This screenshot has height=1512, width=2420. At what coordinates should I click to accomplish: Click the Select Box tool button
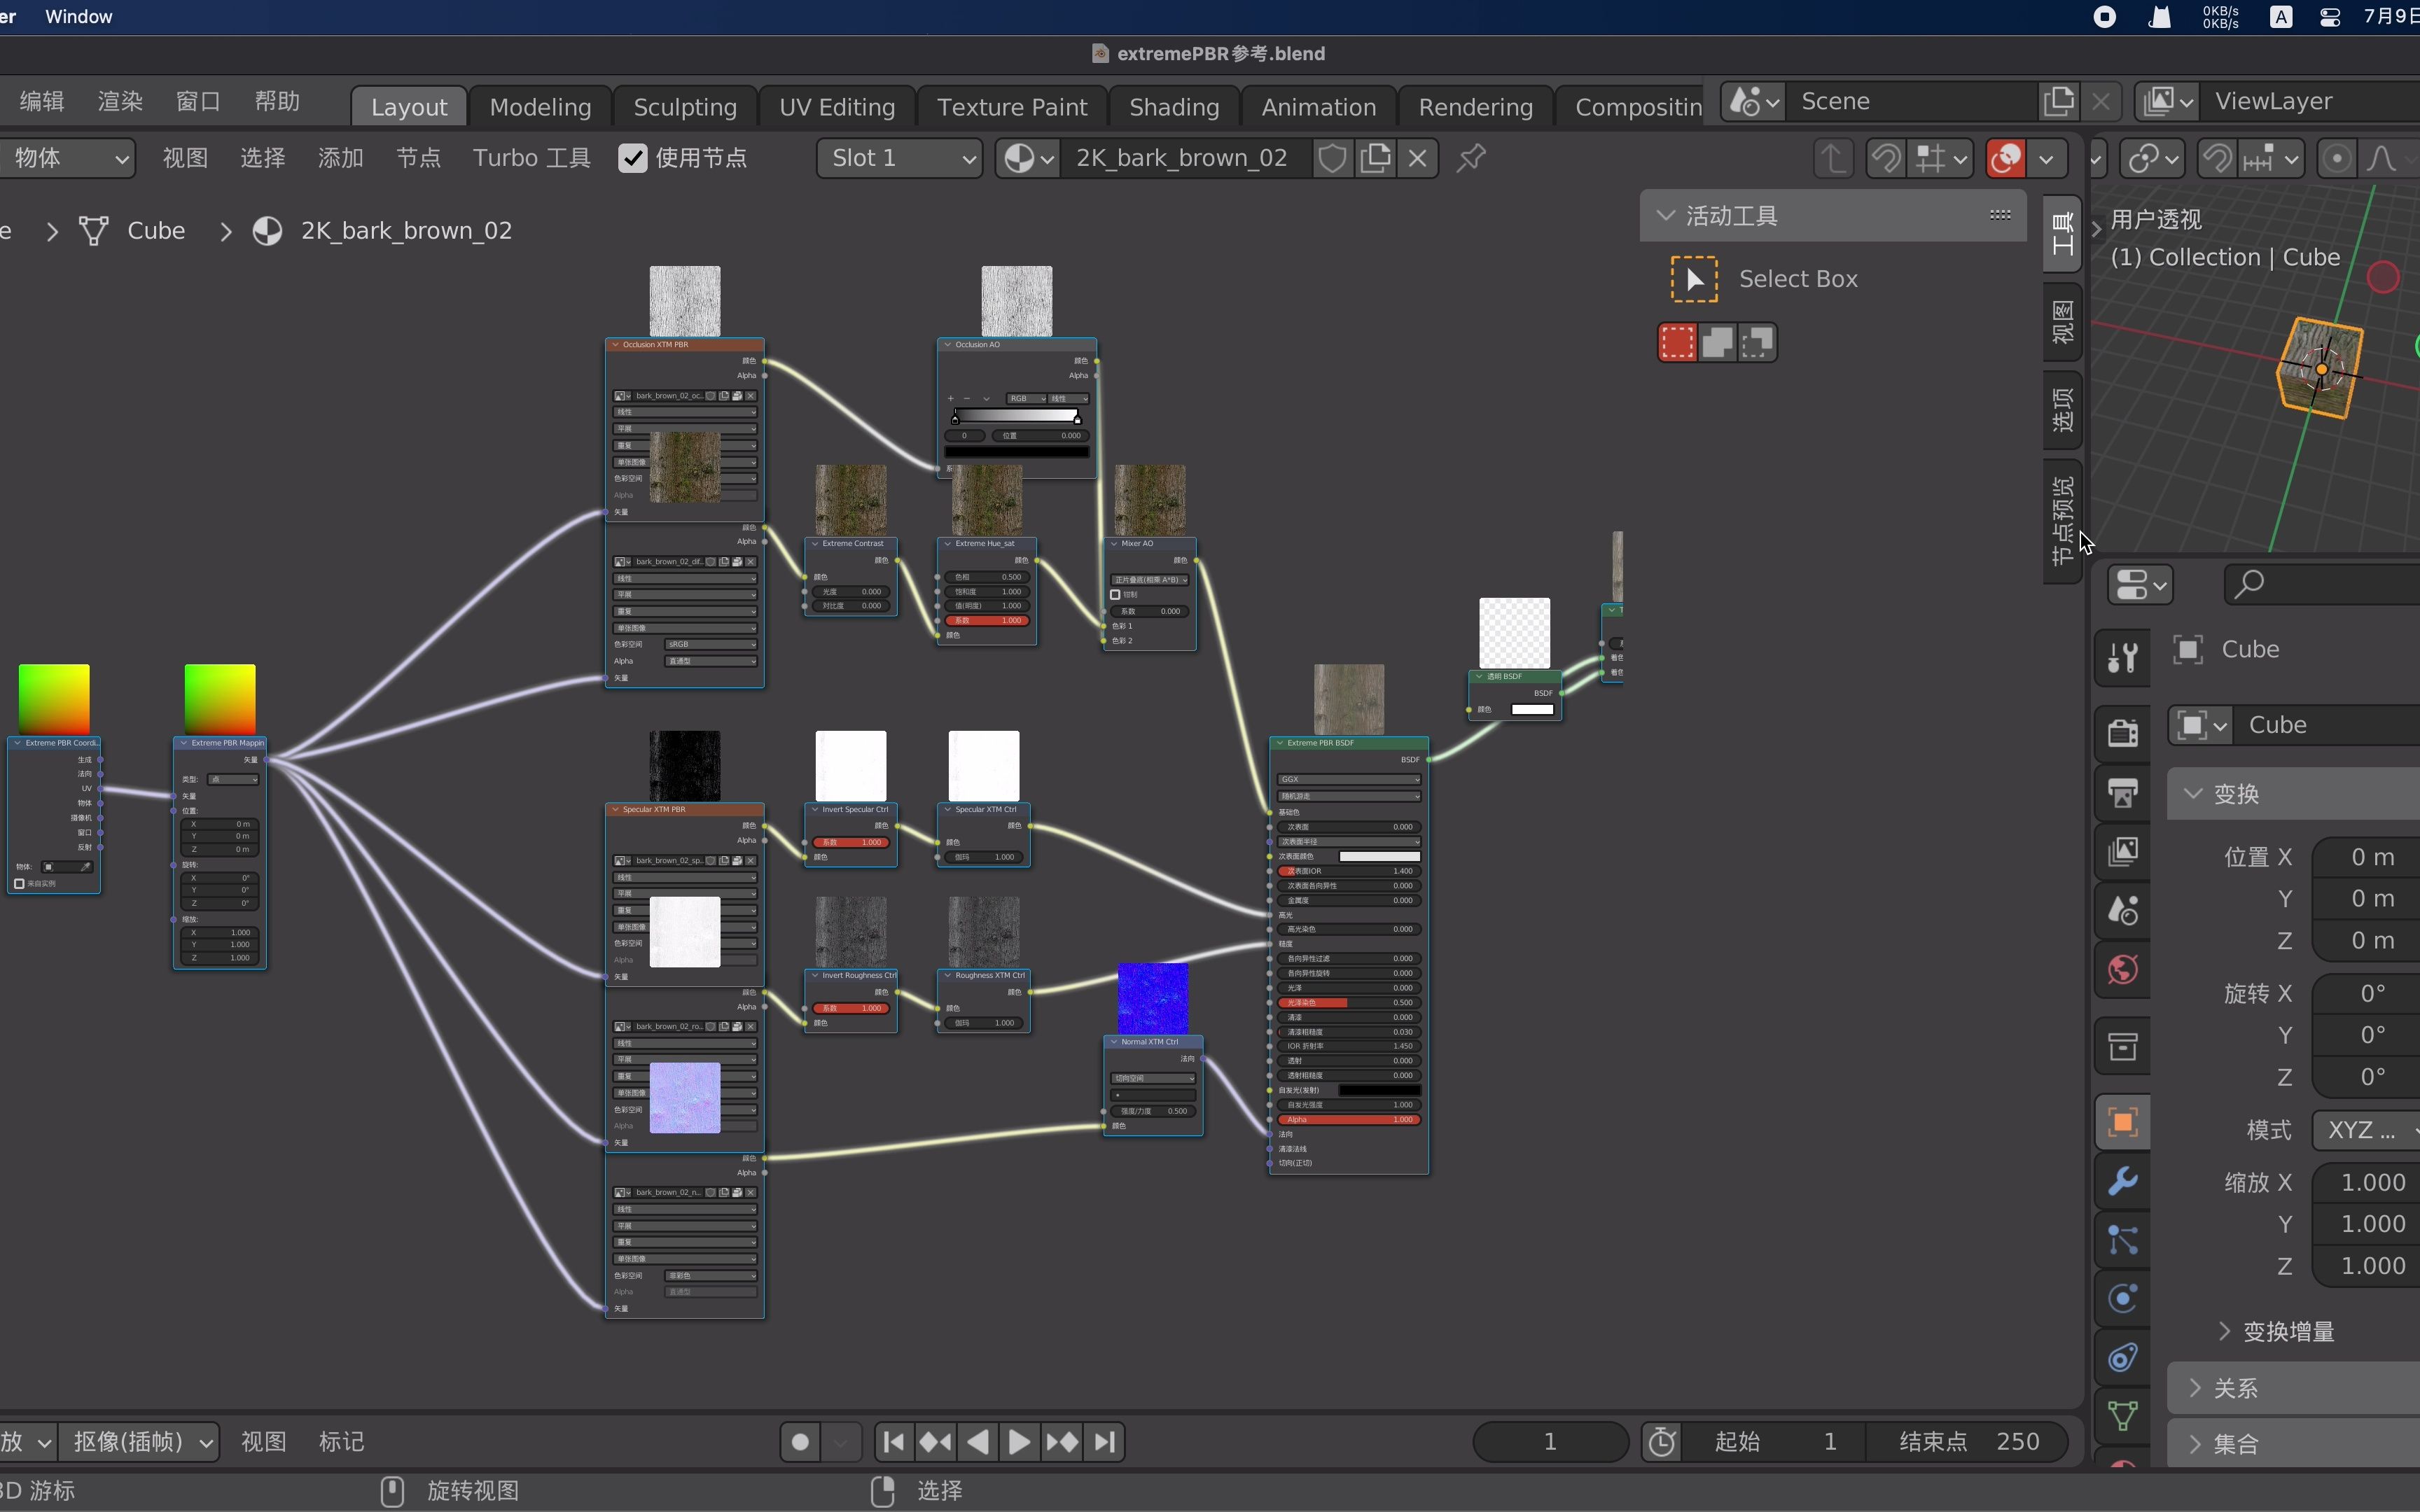coord(1694,279)
